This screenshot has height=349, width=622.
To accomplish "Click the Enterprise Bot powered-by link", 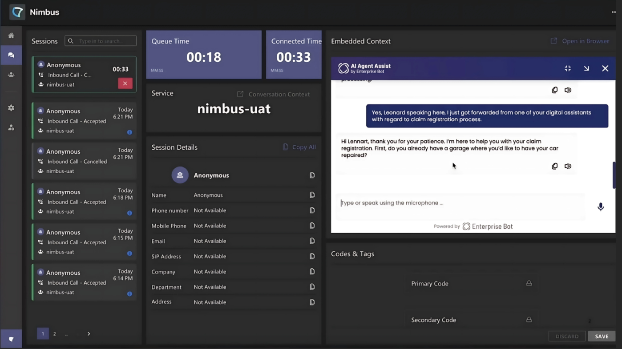I will (488, 226).
